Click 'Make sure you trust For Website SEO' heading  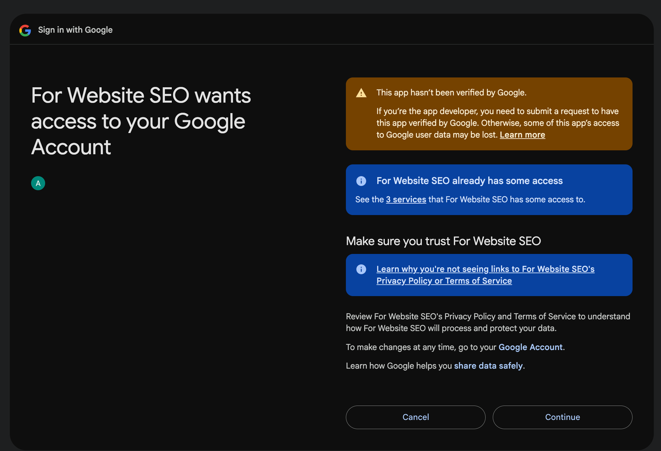coord(443,241)
